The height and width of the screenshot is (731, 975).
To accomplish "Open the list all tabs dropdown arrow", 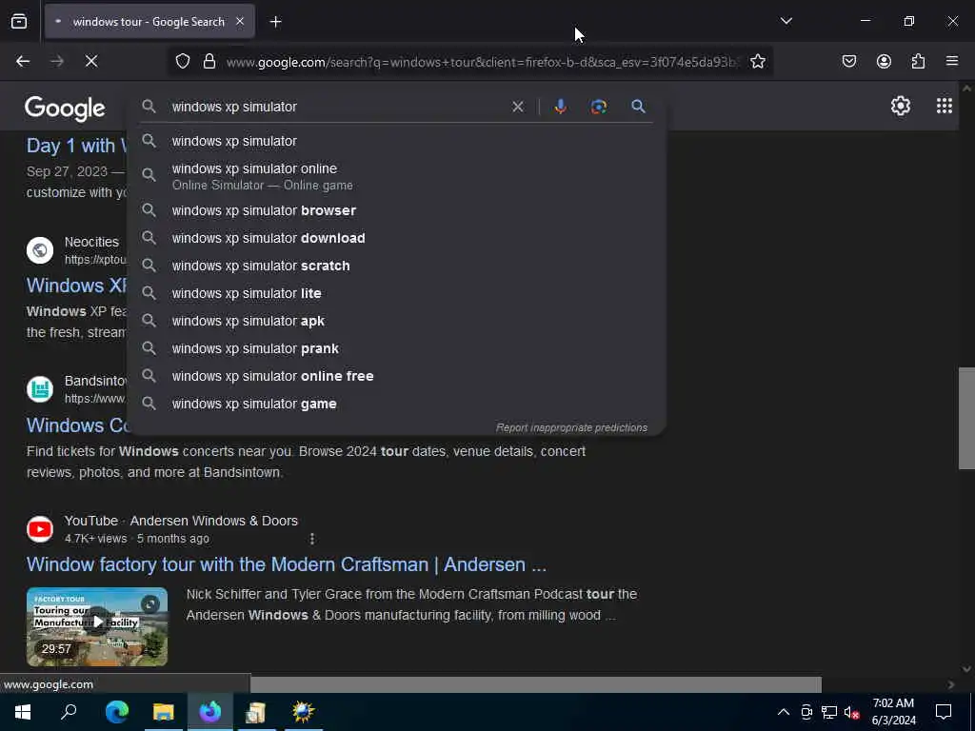I will click(x=786, y=21).
